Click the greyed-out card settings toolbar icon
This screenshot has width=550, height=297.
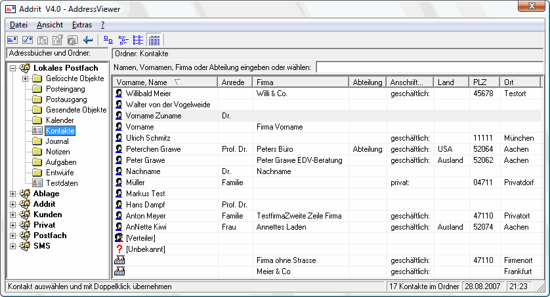pyautogui.click(x=73, y=40)
